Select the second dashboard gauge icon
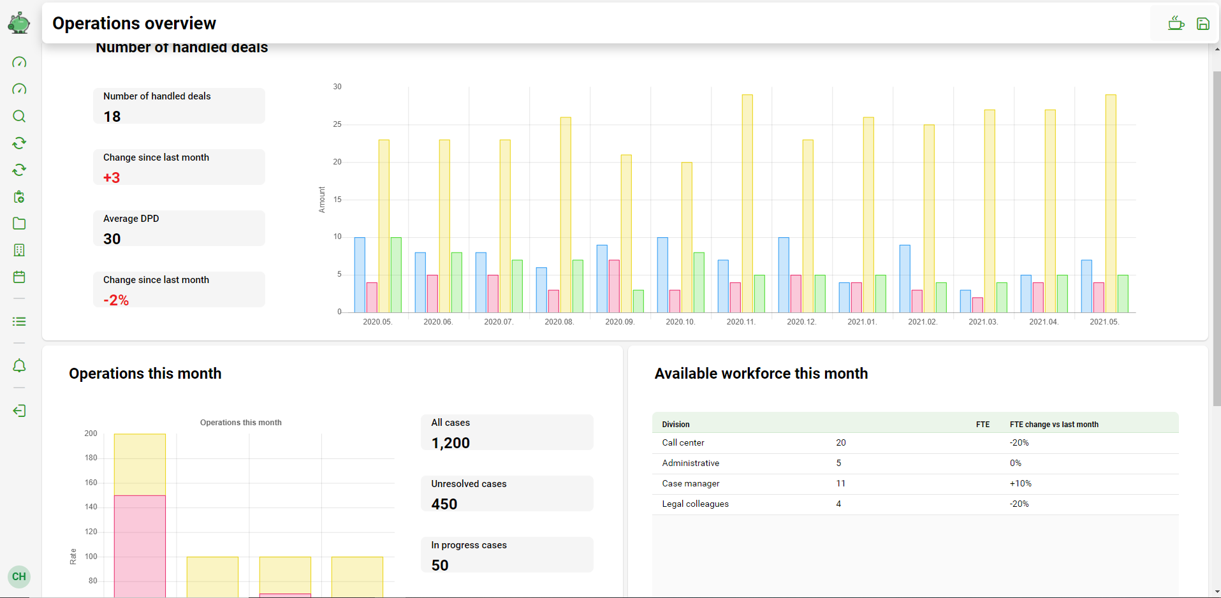Image resolution: width=1221 pixels, height=598 pixels. pos(19,89)
